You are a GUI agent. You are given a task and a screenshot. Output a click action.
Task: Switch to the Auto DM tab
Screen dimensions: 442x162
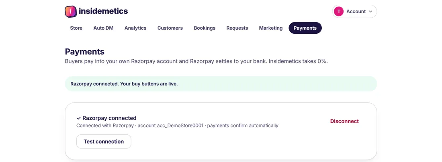click(x=103, y=28)
